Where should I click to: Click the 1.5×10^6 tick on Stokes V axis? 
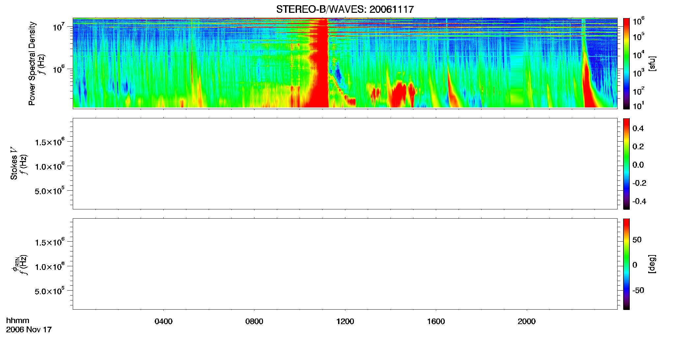50,142
